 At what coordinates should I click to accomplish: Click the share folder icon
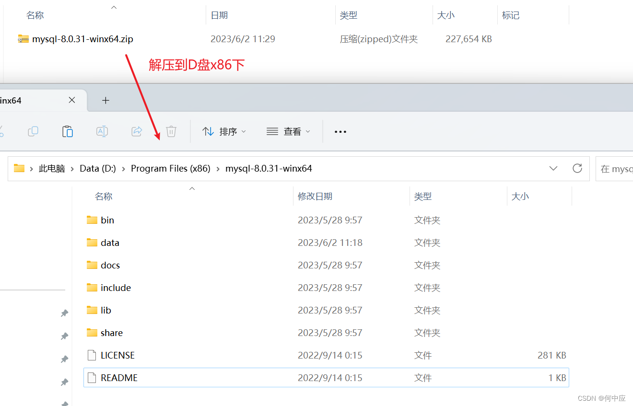[x=92, y=332]
